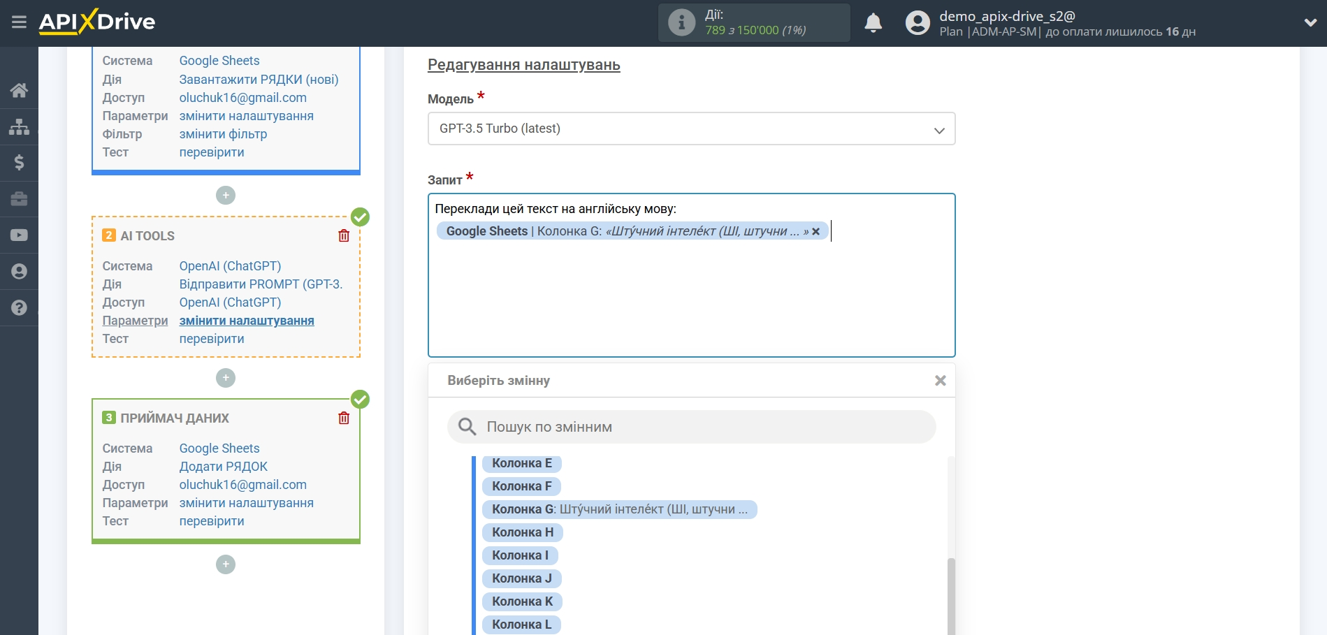The image size is (1327, 635).
Task: Open the Модель dropdown
Action: click(691, 129)
